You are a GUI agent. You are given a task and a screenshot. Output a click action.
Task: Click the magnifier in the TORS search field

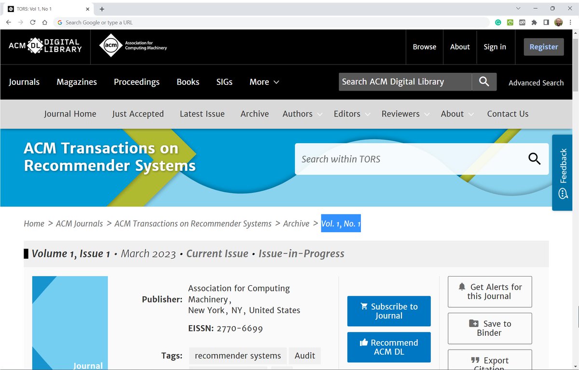click(x=534, y=159)
